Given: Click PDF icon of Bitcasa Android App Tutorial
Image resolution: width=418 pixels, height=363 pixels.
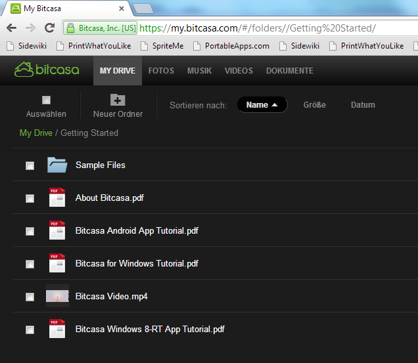Looking at the screenshot, I should pyautogui.click(x=57, y=230).
